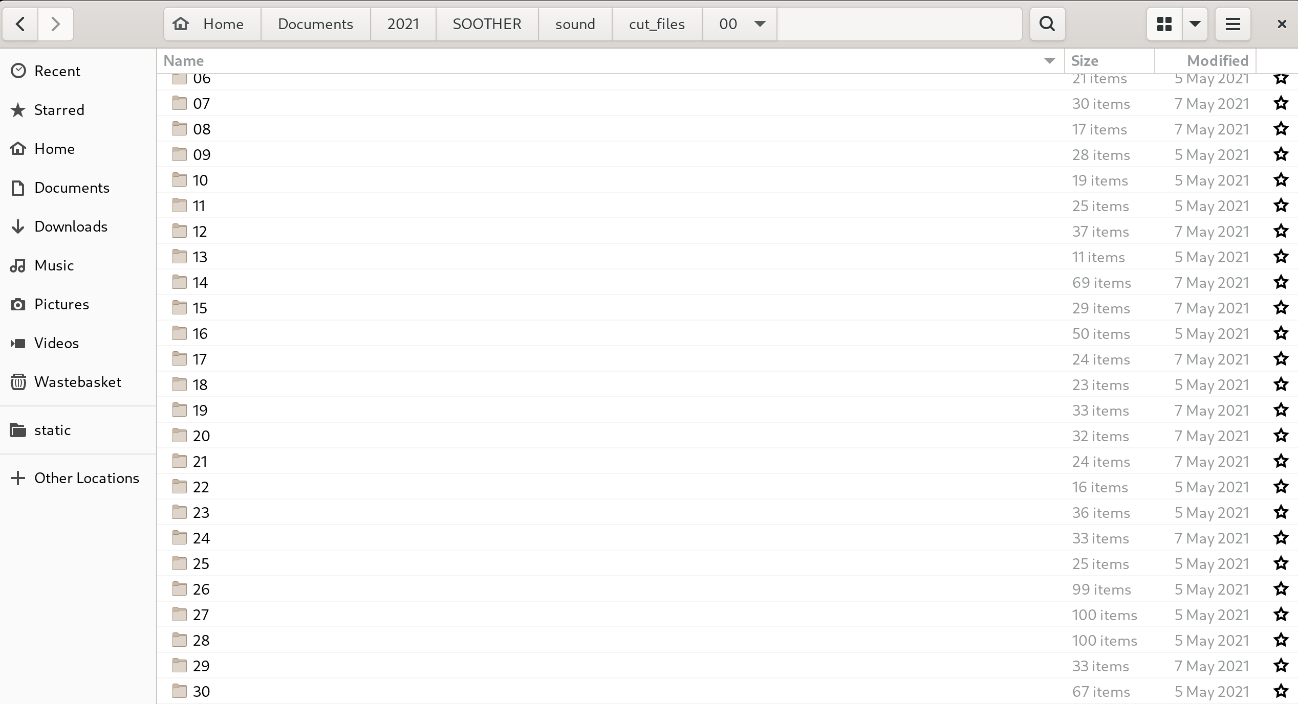Open the view options dropdown arrow
Image resolution: width=1298 pixels, height=704 pixels.
coord(1195,24)
